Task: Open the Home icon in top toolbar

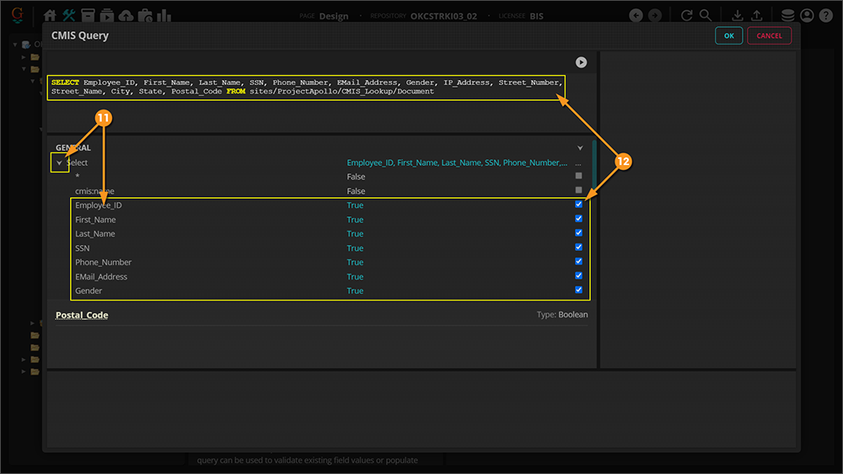Action: pyautogui.click(x=50, y=16)
